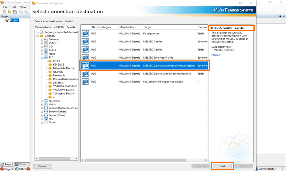The width and height of the screenshot is (286, 171).
Task: Click PLC icon in Q series Ethernet communication row
Action: [x=85, y=65]
